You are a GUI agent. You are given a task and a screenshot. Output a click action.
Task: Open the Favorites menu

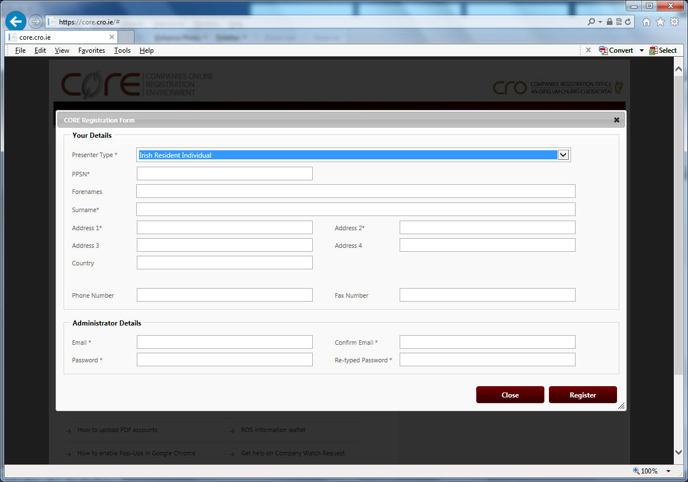tap(91, 50)
